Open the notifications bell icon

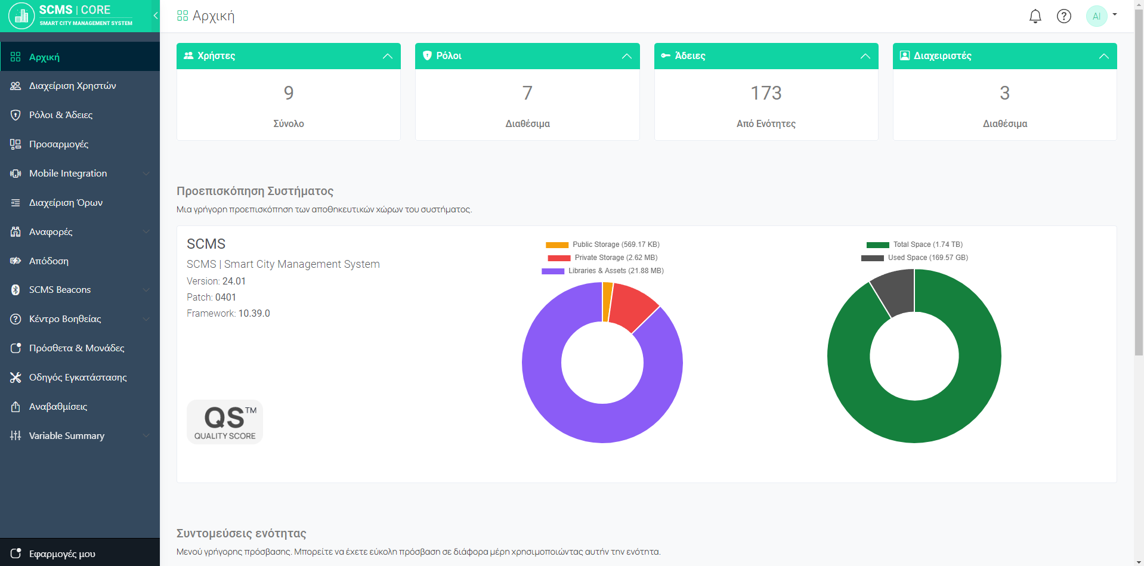1035,16
